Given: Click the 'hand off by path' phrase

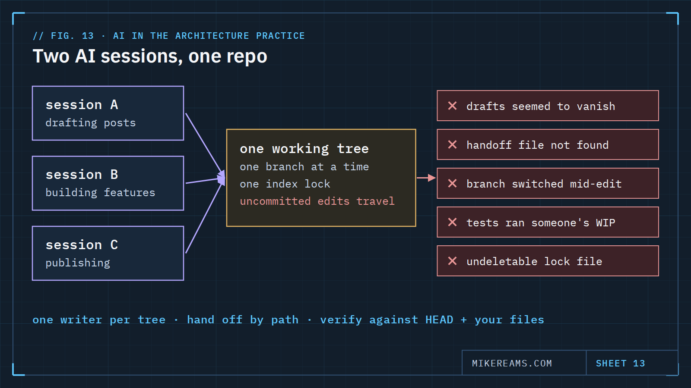Looking at the screenshot, I should click(x=243, y=320).
